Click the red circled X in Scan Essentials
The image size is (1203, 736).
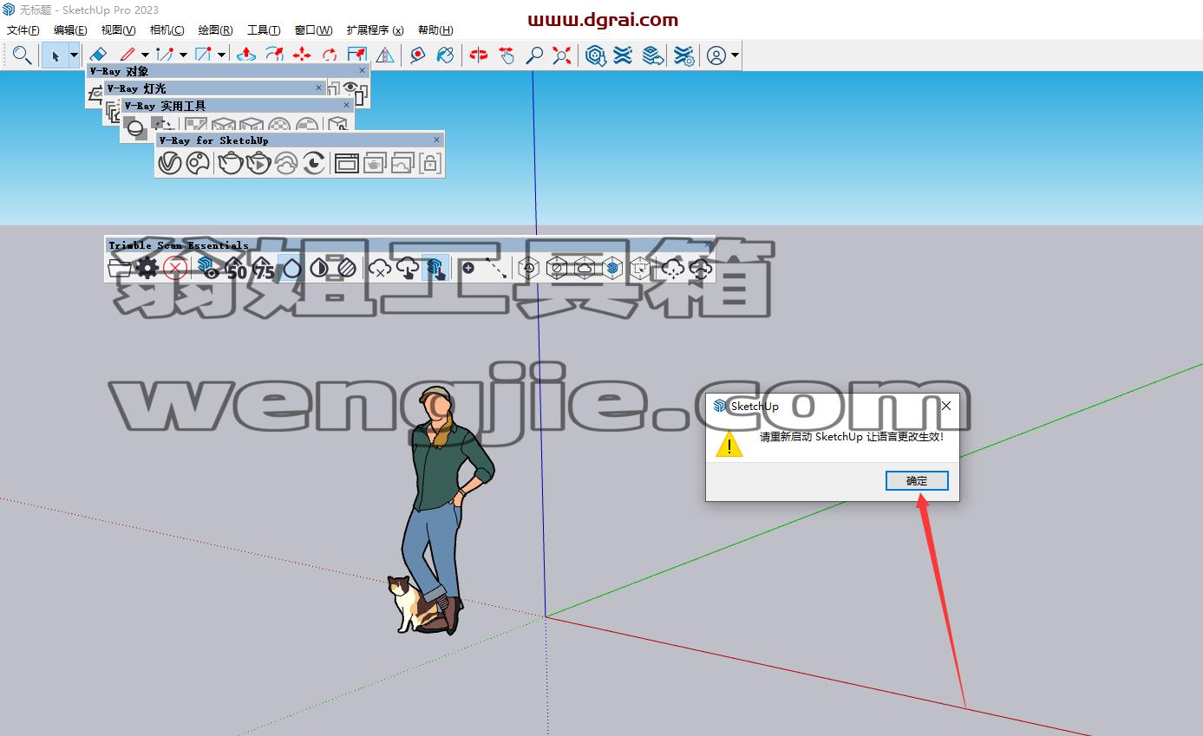tap(175, 269)
